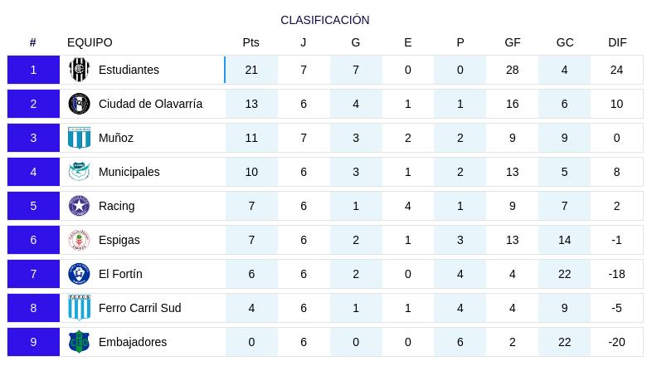Click the EQUIPO column header
This screenshot has width=652, height=371.
(x=90, y=42)
